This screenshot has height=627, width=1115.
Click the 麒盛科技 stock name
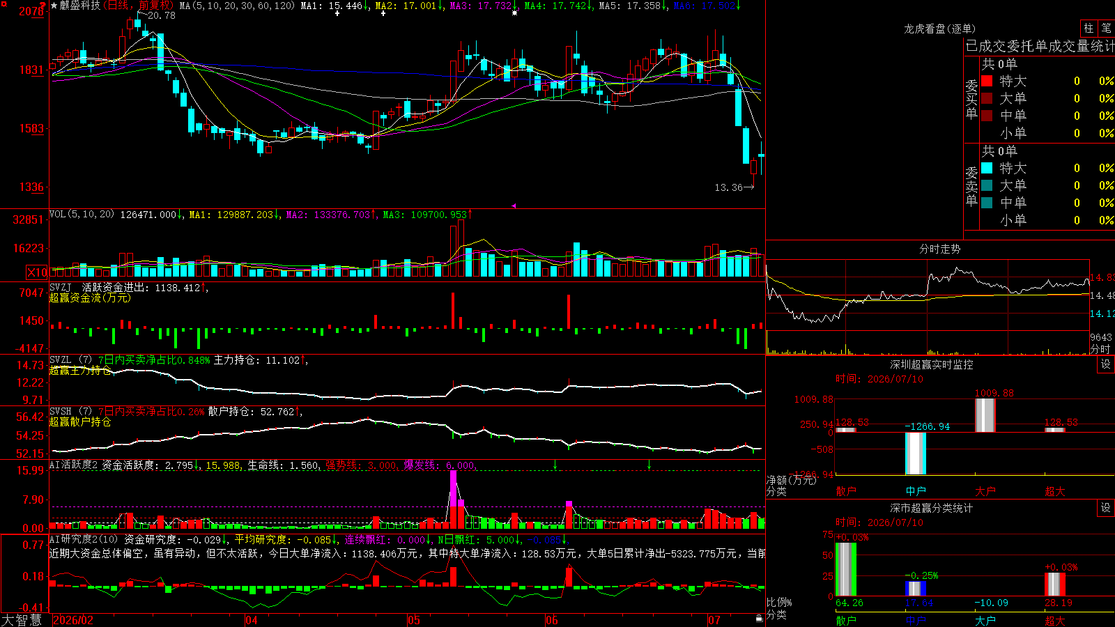pyautogui.click(x=80, y=6)
